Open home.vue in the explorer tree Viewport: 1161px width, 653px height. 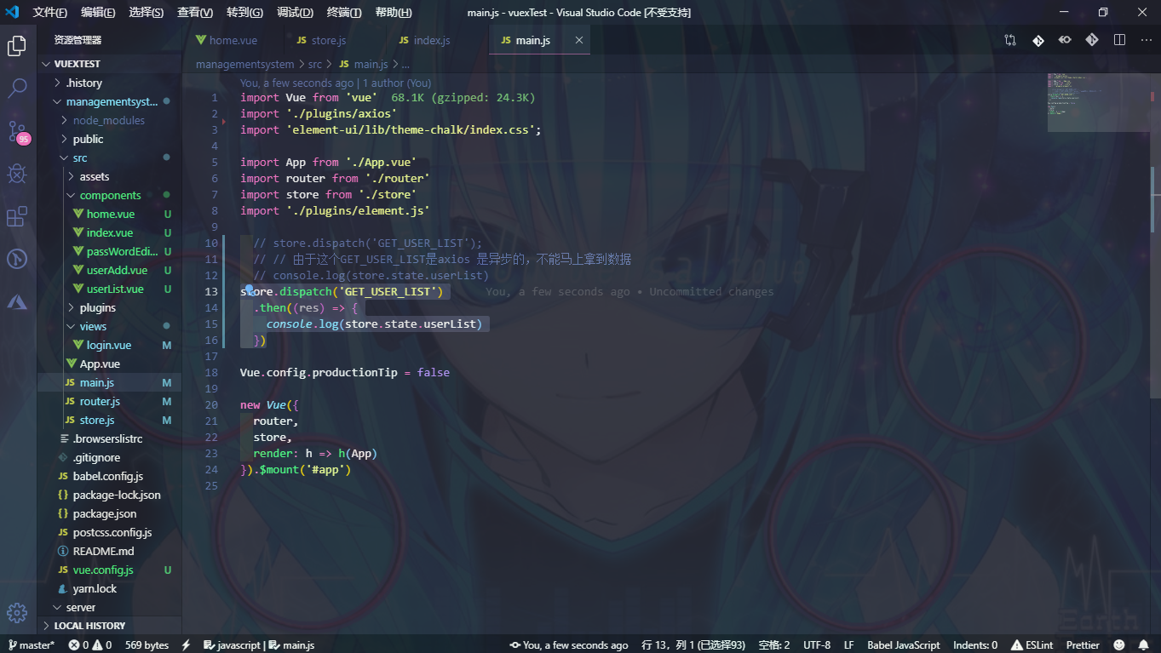(x=109, y=214)
